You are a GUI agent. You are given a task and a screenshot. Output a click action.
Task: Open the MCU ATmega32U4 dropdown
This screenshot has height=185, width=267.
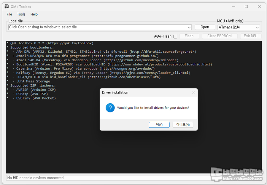pyautogui.click(x=239, y=27)
